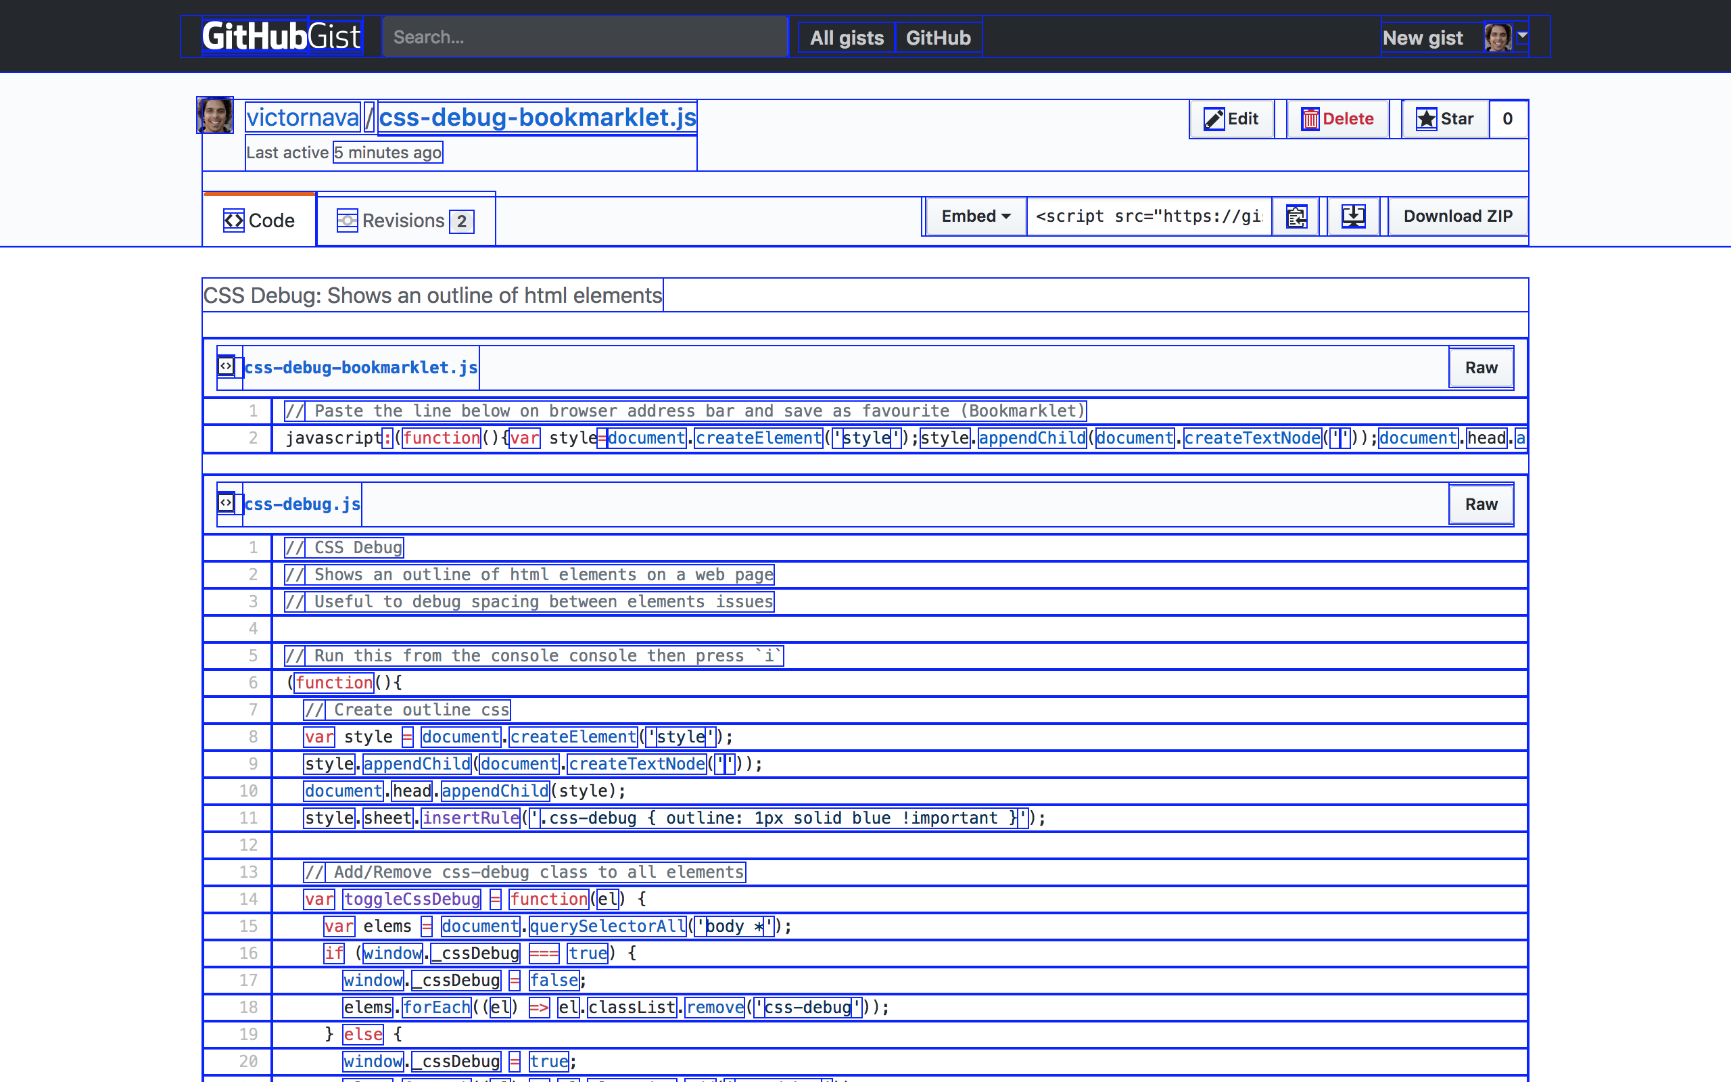Click the 5 minutes ago timestamp

387,152
